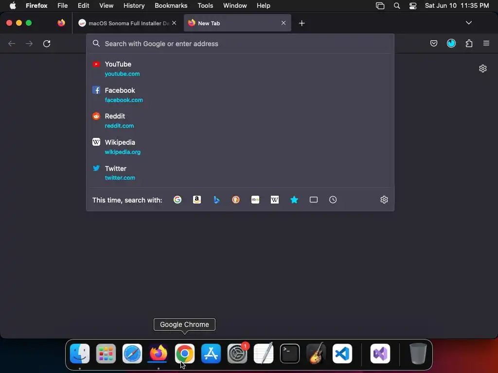Close the macOS Sonoma Installer tab
This screenshot has height=373, width=498.
[174, 23]
